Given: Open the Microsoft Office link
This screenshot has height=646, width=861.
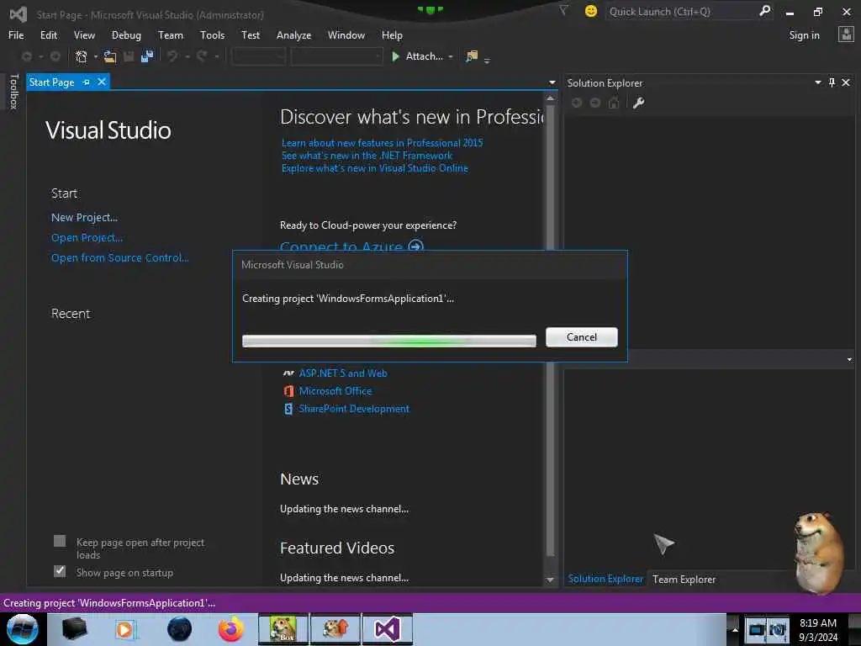Looking at the screenshot, I should tap(335, 391).
